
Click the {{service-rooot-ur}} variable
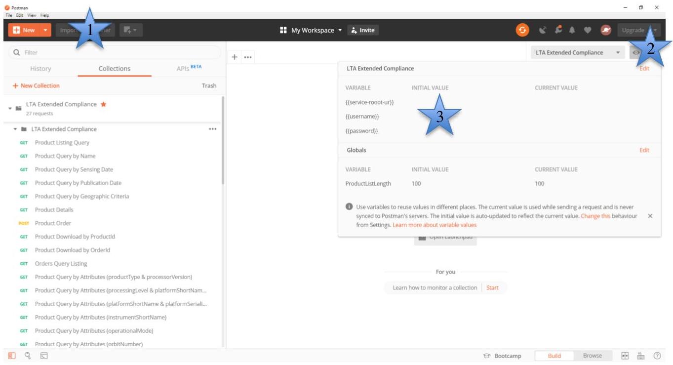(369, 102)
